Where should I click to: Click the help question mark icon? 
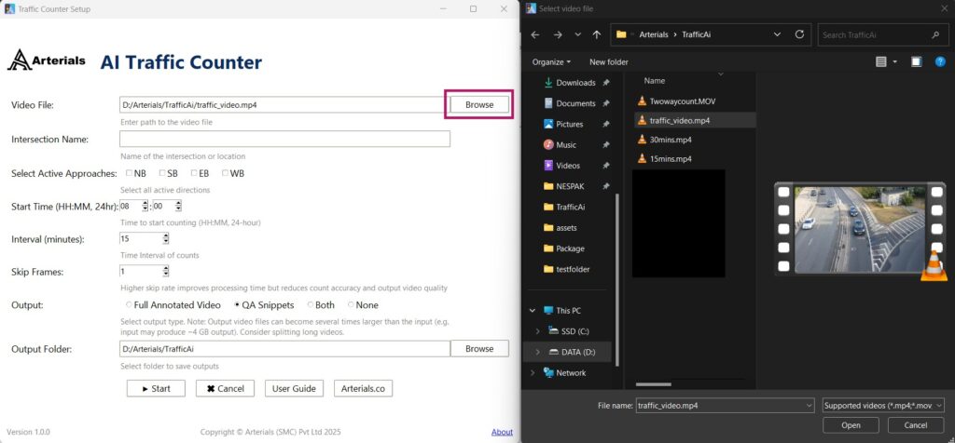coord(939,61)
